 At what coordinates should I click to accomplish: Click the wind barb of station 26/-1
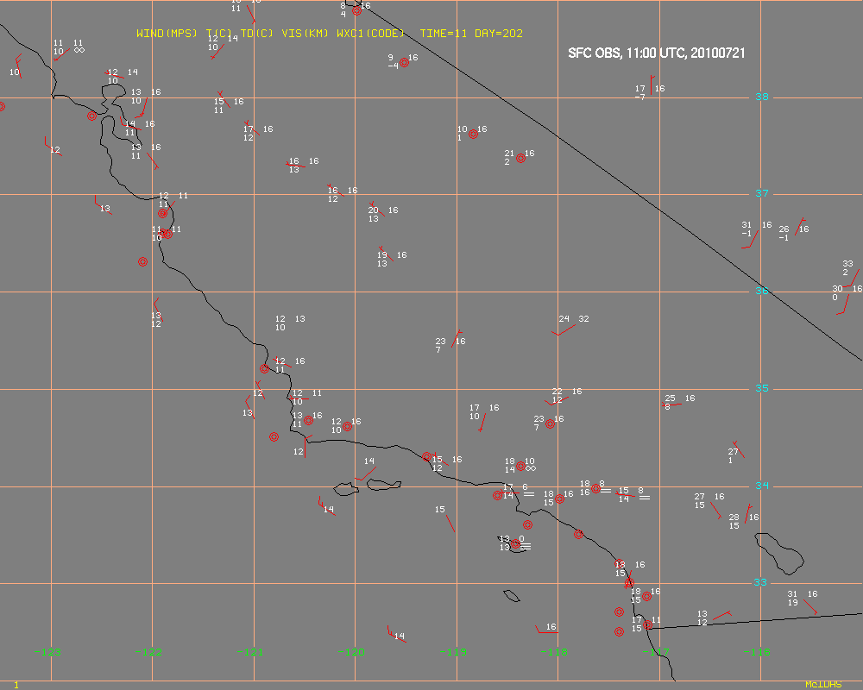800,227
